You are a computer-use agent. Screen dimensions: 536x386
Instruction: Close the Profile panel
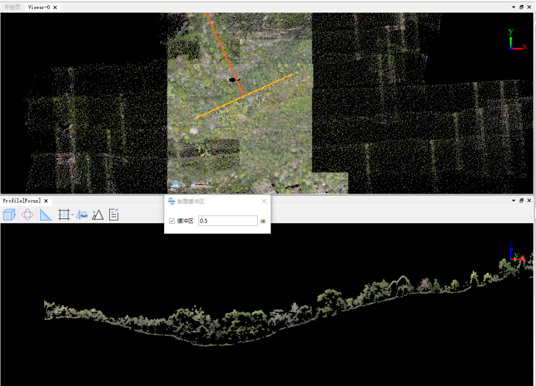pyautogui.click(x=530, y=200)
